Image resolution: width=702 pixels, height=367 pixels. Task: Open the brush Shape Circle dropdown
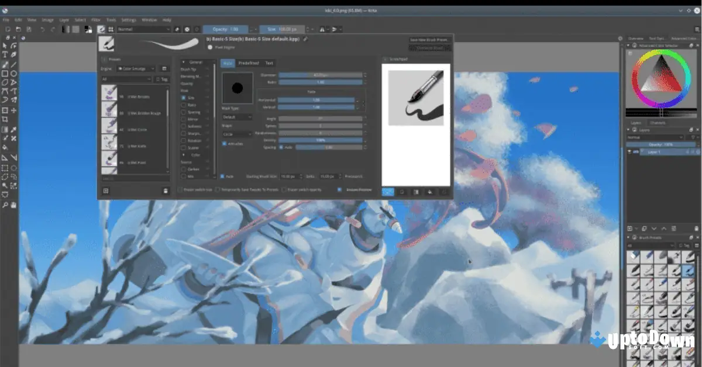click(x=237, y=134)
